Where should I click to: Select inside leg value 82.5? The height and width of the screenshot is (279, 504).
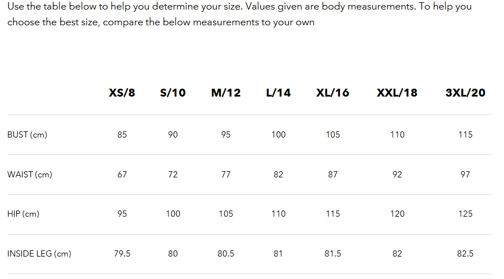[x=465, y=254]
